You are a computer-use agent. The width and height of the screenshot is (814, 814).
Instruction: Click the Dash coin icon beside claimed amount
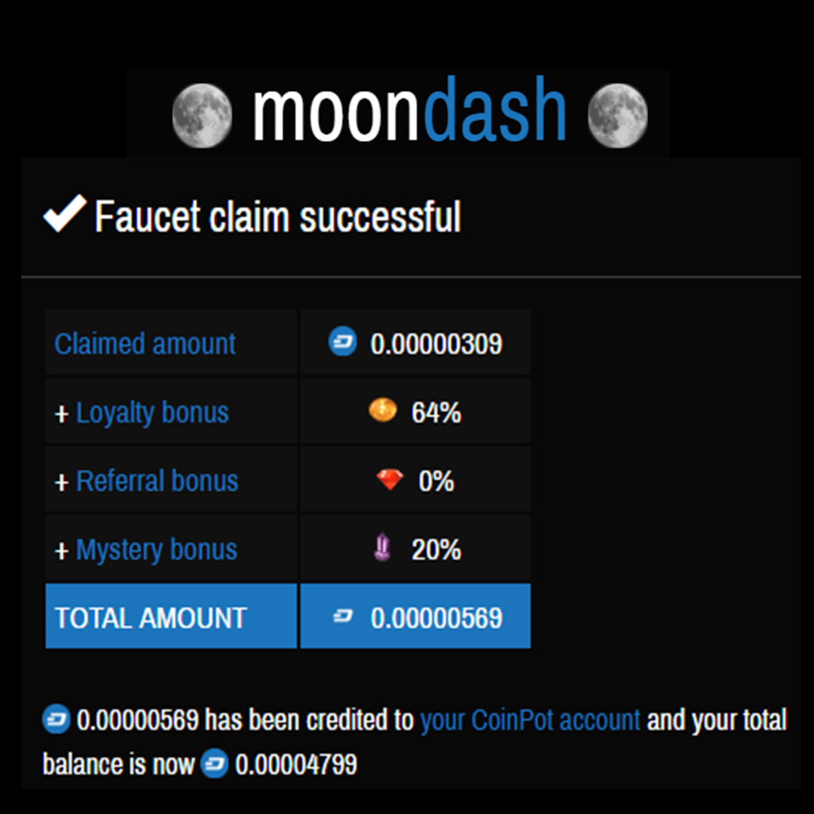coord(343,341)
